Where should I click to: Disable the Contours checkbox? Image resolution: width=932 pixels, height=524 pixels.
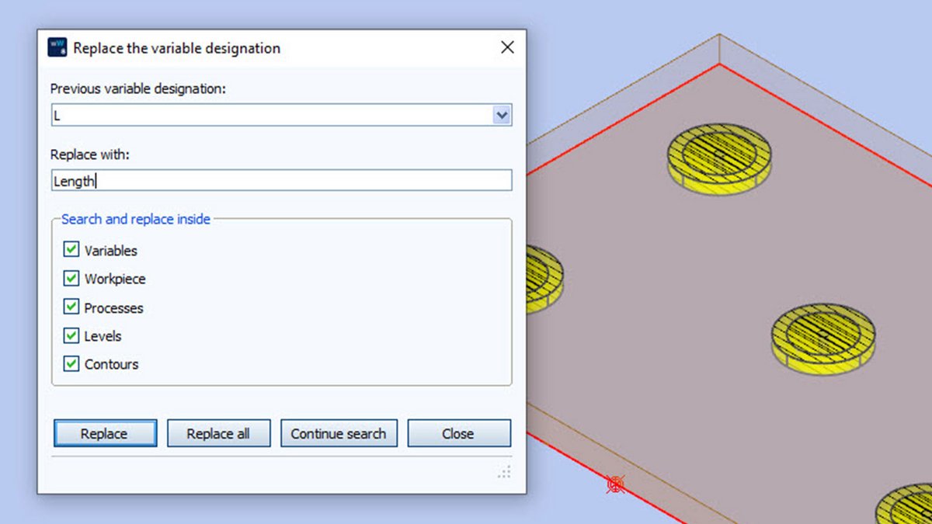[x=71, y=364]
